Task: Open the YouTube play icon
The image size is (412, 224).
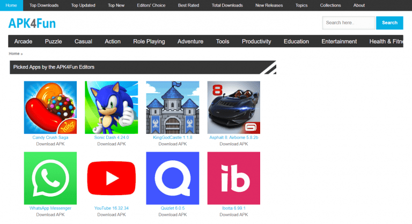Action: click(112, 178)
